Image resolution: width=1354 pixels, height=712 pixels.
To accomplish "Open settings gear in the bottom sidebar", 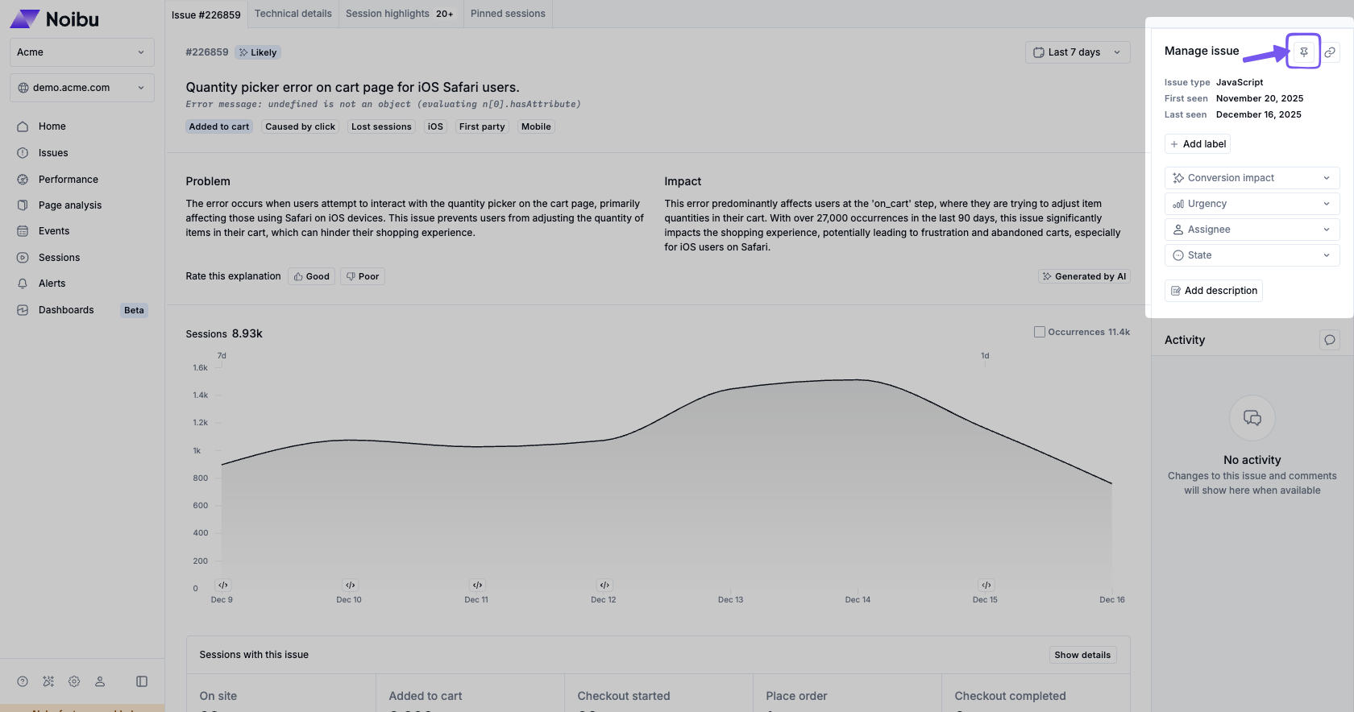I will (74, 681).
